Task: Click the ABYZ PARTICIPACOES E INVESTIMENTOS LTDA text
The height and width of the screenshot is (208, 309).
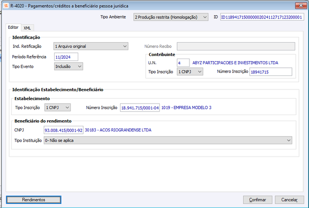Action: [235, 63]
